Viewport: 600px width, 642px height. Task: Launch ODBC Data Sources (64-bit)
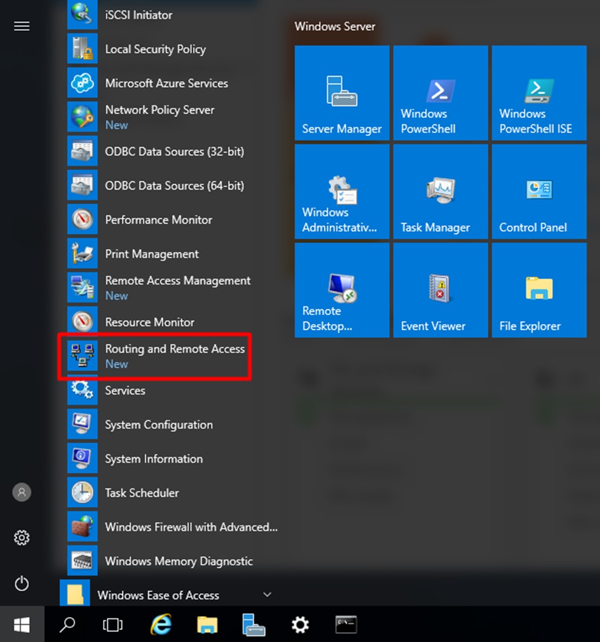click(172, 186)
